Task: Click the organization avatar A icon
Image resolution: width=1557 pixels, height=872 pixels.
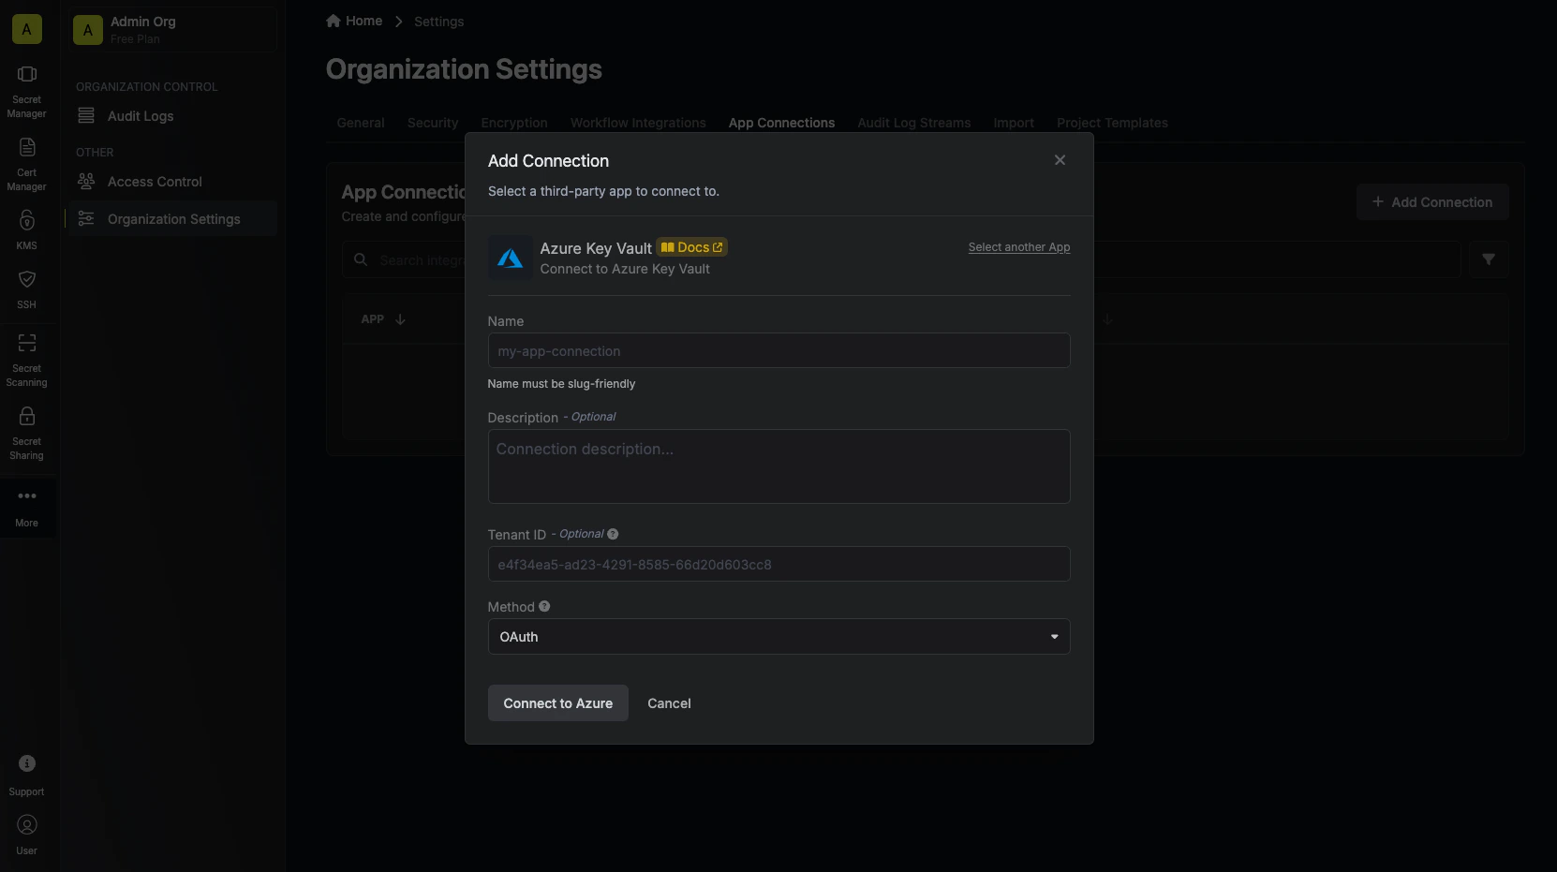Action: tap(26, 29)
